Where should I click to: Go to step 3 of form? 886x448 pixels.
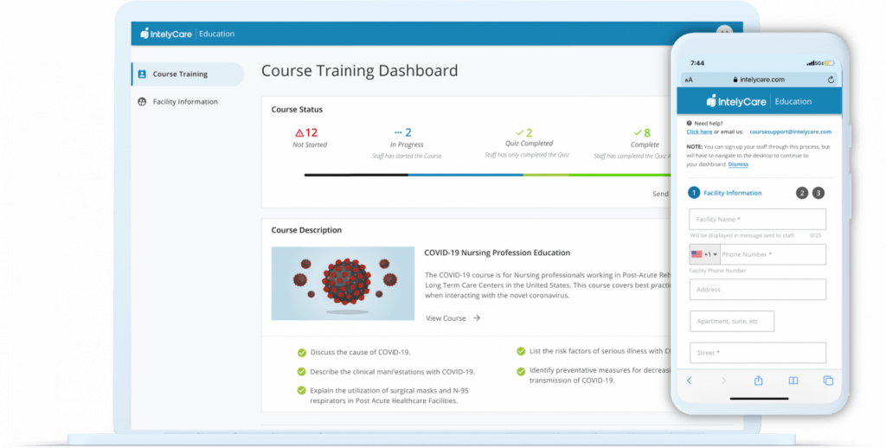[x=819, y=193]
